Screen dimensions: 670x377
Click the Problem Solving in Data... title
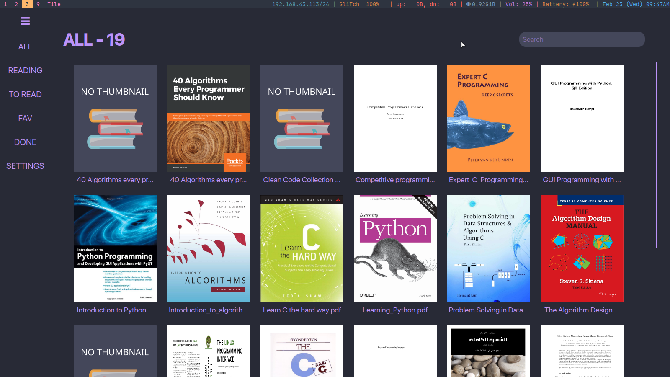tap(489, 310)
